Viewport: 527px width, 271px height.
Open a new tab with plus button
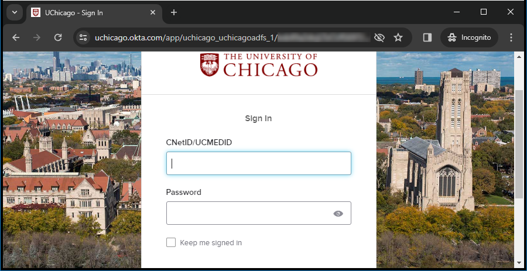pos(174,12)
